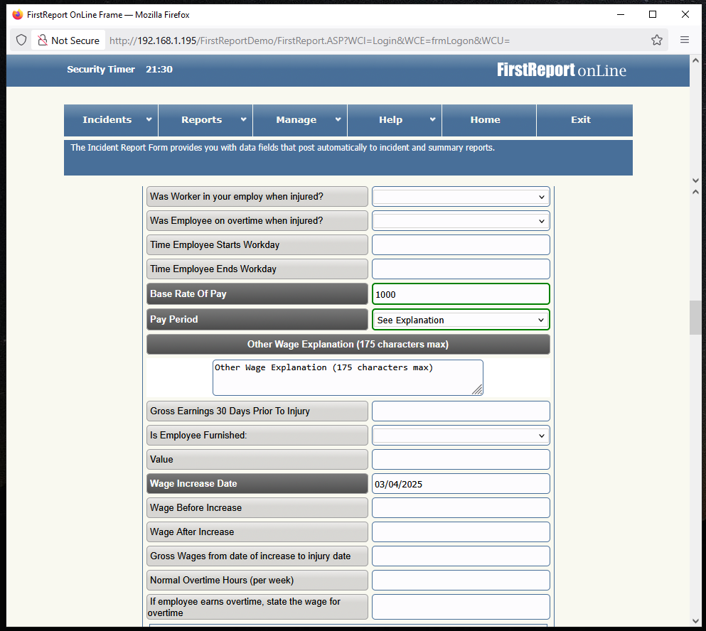Click the page vertical scrollbar thumb
This screenshot has height=631, width=706.
(695, 318)
